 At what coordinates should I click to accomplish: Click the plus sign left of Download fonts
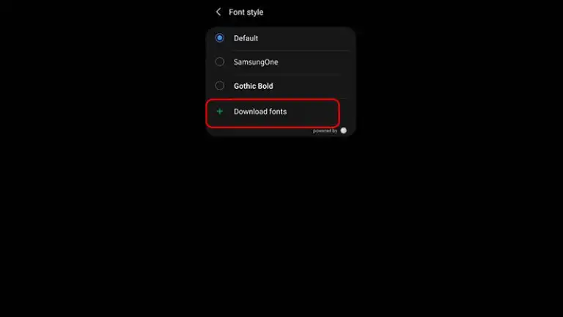pos(219,112)
